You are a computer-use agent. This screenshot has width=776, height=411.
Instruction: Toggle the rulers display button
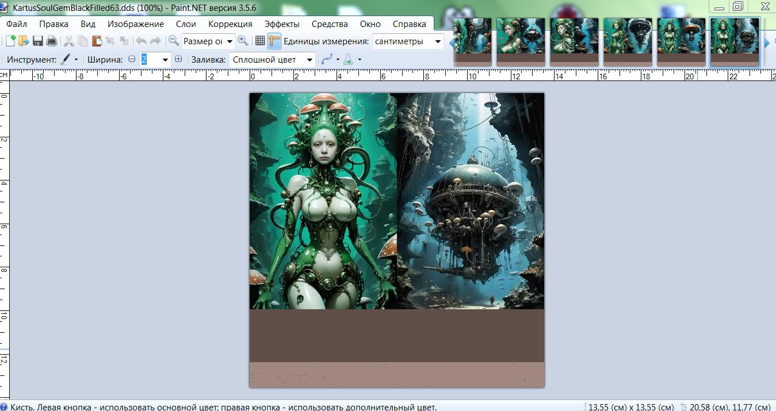(x=274, y=41)
